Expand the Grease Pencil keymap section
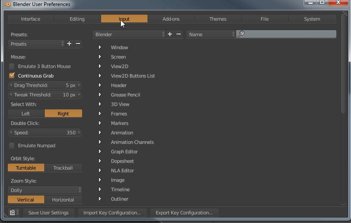Screen dimensions: 351x223 coord(100,95)
